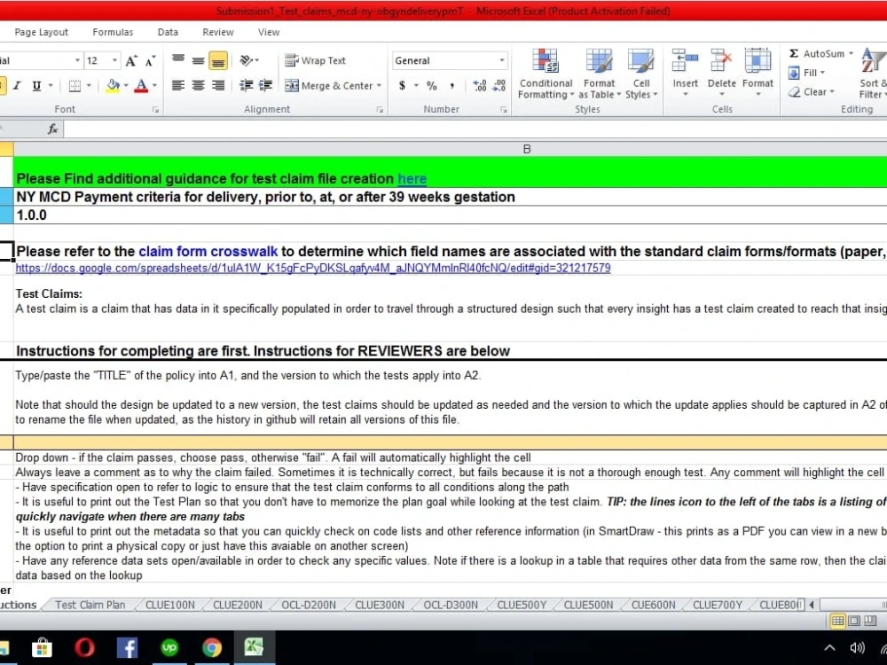Image resolution: width=887 pixels, height=665 pixels.
Task: Click the Insert Function fx icon
Action: click(52, 129)
